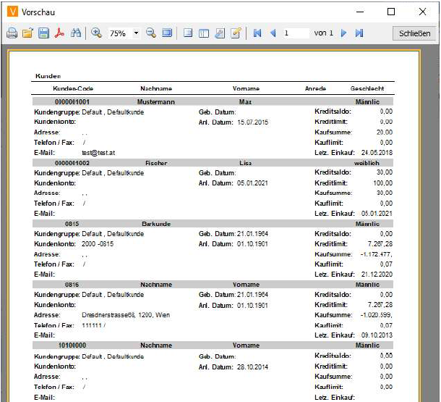Viewport: 441px width, 402px height.
Task: Open the find tool with binoculars icon
Action: click(76, 33)
